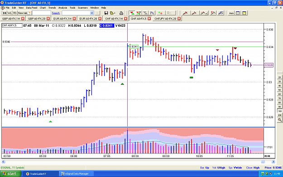Screen dimensions: 283x177
Task: Focus the symbol input field left of Search
Action: [x=41, y=13]
